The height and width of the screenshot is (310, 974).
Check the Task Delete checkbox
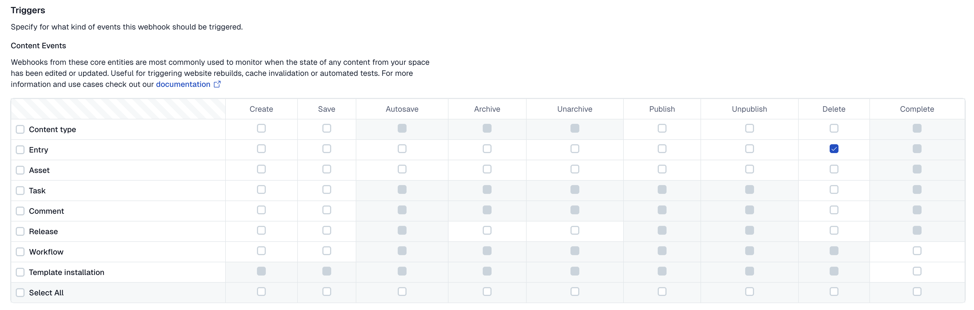pyautogui.click(x=833, y=190)
